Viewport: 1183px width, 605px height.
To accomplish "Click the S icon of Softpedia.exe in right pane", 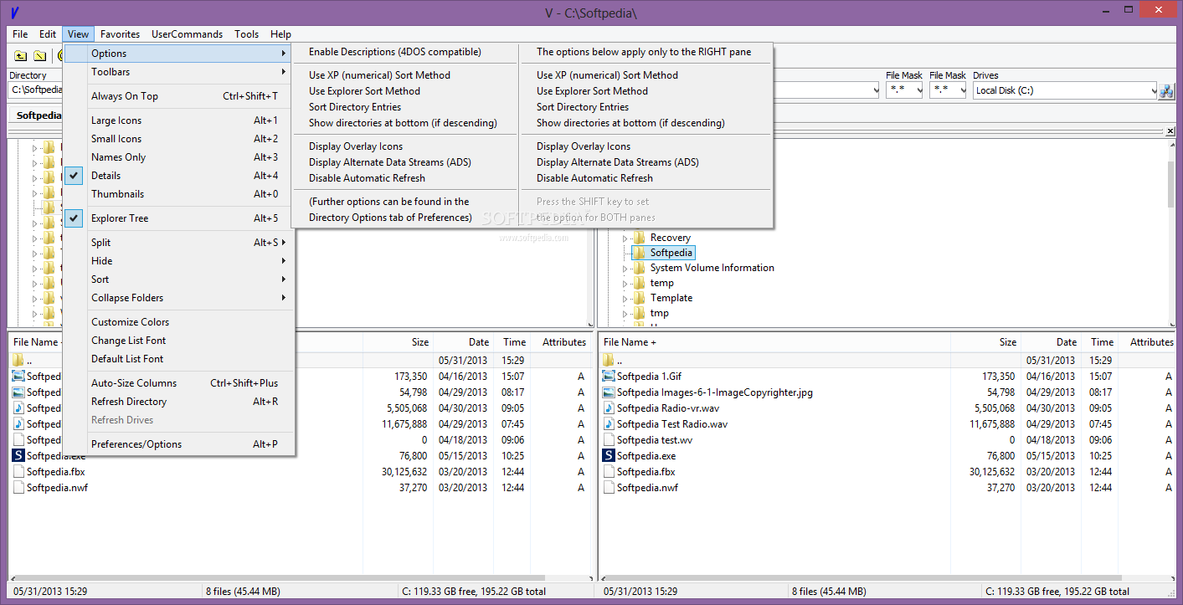I will [609, 456].
